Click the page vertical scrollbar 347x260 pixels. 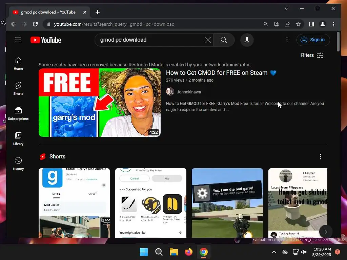(x=338, y=42)
